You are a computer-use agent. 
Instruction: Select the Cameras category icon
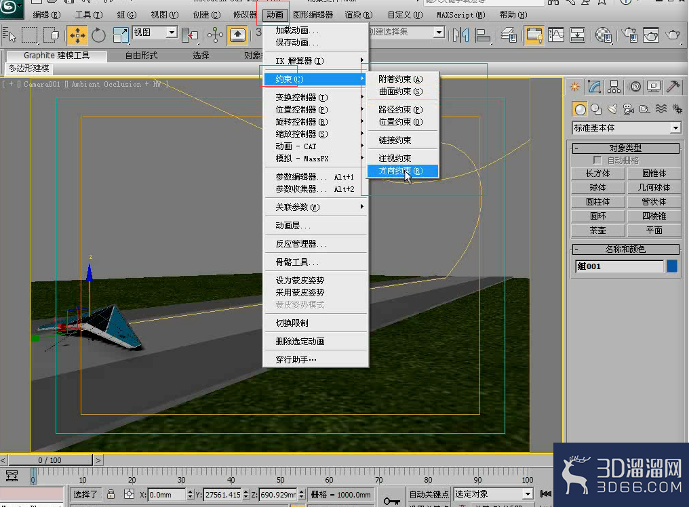click(629, 109)
